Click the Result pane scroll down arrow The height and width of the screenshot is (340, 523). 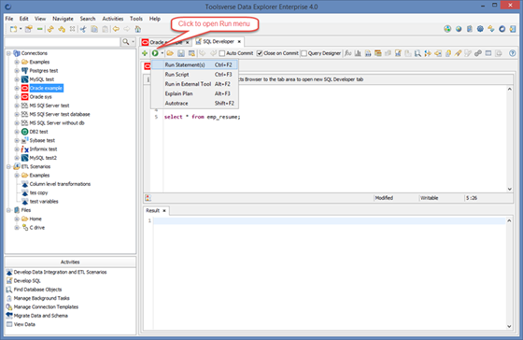click(x=509, y=326)
